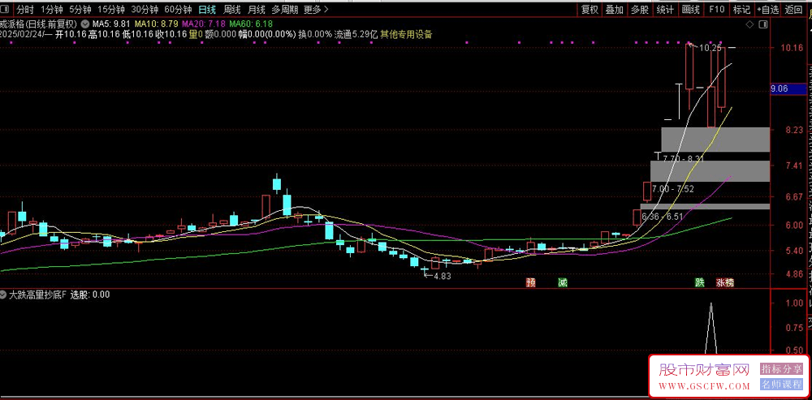812x400 pixels.
Task: Select the 周线 weekly chart tab
Action: 232,10
